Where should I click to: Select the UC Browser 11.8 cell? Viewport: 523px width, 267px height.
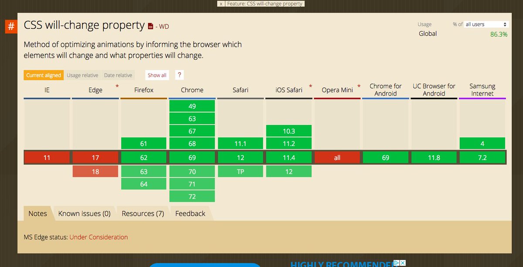coord(434,157)
